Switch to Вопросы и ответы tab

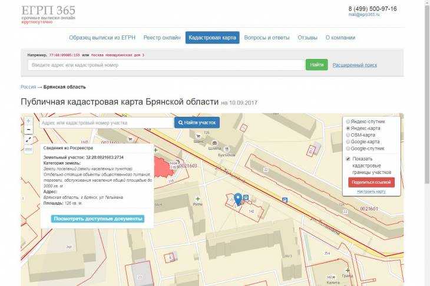pos(266,38)
